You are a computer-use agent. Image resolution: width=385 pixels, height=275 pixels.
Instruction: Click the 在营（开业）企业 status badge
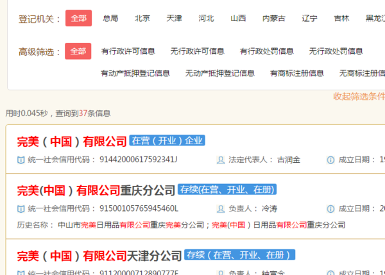(167, 140)
